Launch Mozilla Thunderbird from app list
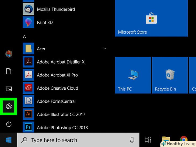 [x=56, y=9]
